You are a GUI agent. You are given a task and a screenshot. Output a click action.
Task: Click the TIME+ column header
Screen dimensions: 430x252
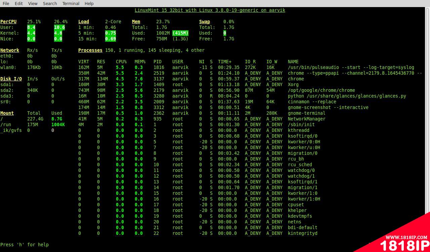(x=225, y=62)
